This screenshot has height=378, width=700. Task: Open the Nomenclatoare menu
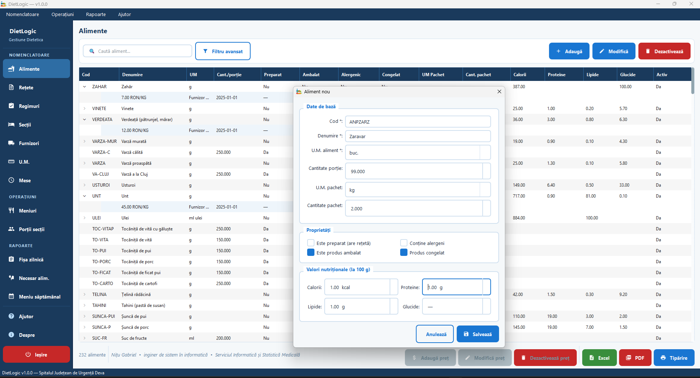tap(23, 15)
